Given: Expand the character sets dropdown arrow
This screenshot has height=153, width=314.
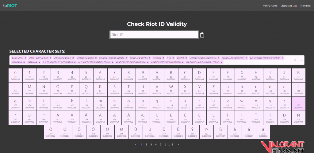Looking at the screenshot, I should [x=301, y=60].
